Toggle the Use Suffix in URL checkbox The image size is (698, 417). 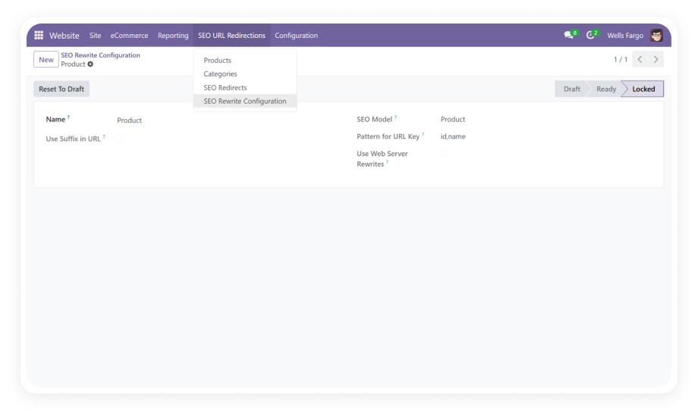point(118,139)
